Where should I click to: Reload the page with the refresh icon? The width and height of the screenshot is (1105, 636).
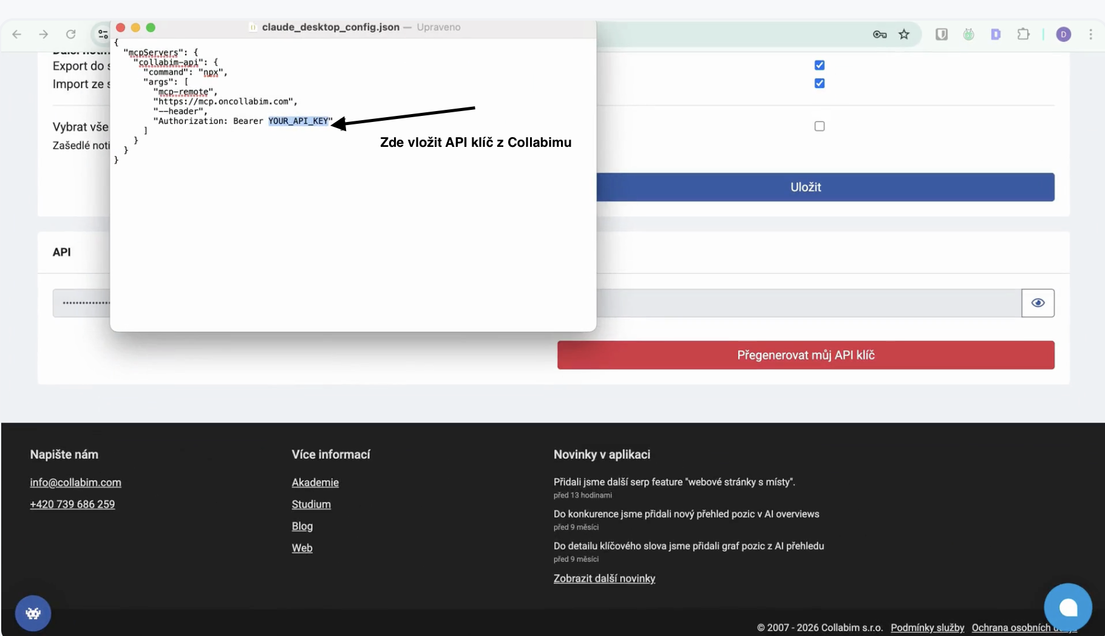coord(71,35)
